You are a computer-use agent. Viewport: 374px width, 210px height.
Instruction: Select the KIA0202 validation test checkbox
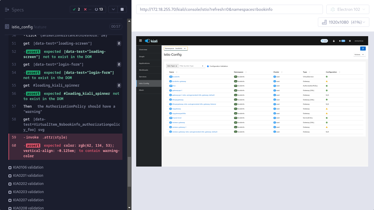[x=10, y=184]
